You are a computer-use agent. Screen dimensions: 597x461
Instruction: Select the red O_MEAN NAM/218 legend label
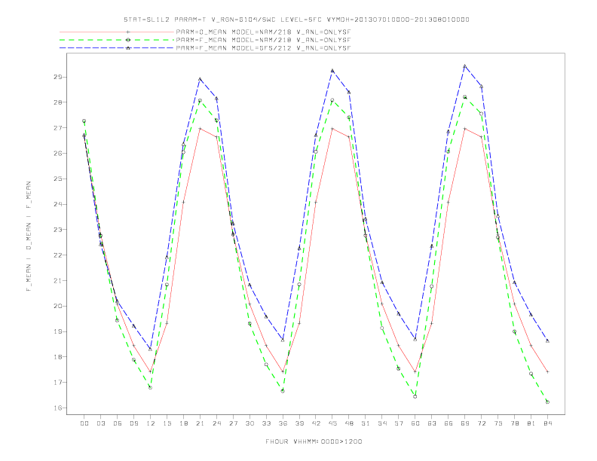(263, 32)
